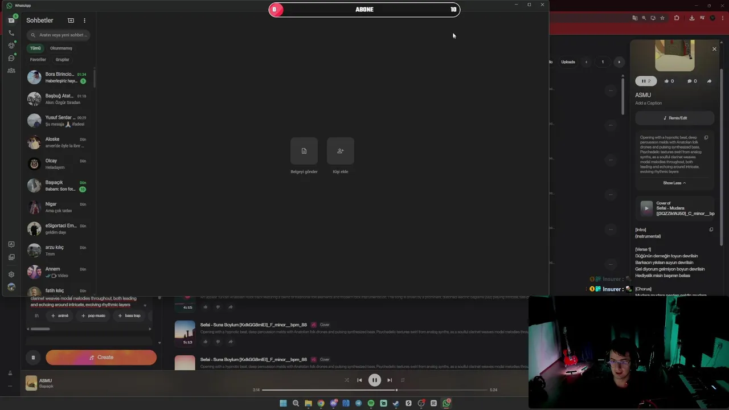
Task: Open the WhatsApp Channels icon
Action: [11, 58]
